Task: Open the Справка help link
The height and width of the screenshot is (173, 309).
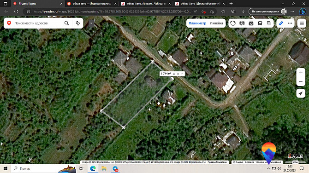Action: (x=250, y=162)
